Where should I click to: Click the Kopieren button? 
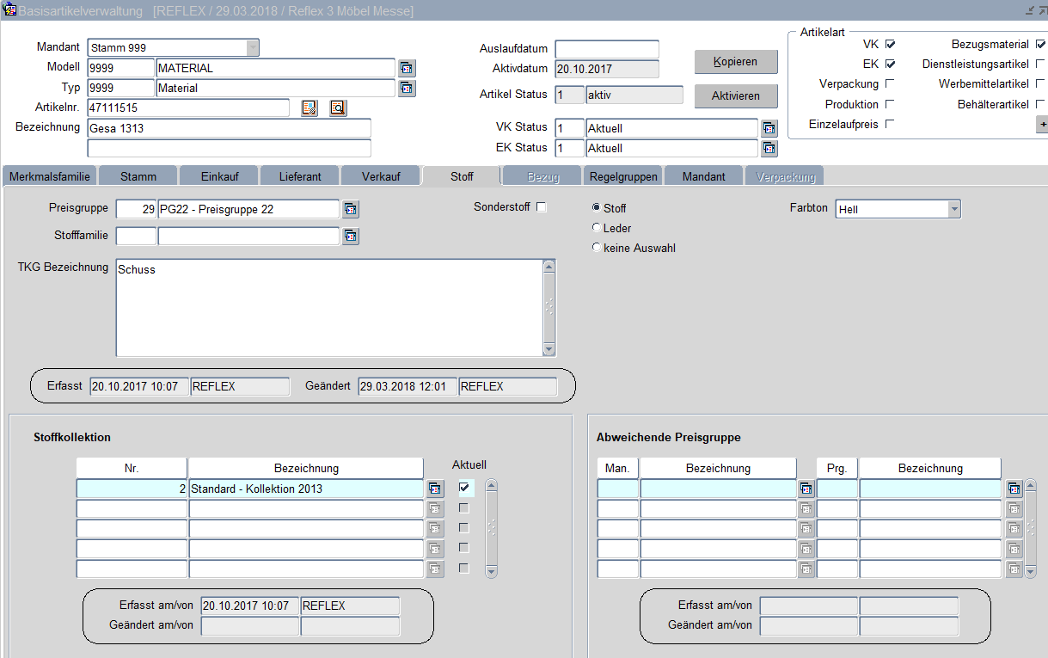[735, 62]
